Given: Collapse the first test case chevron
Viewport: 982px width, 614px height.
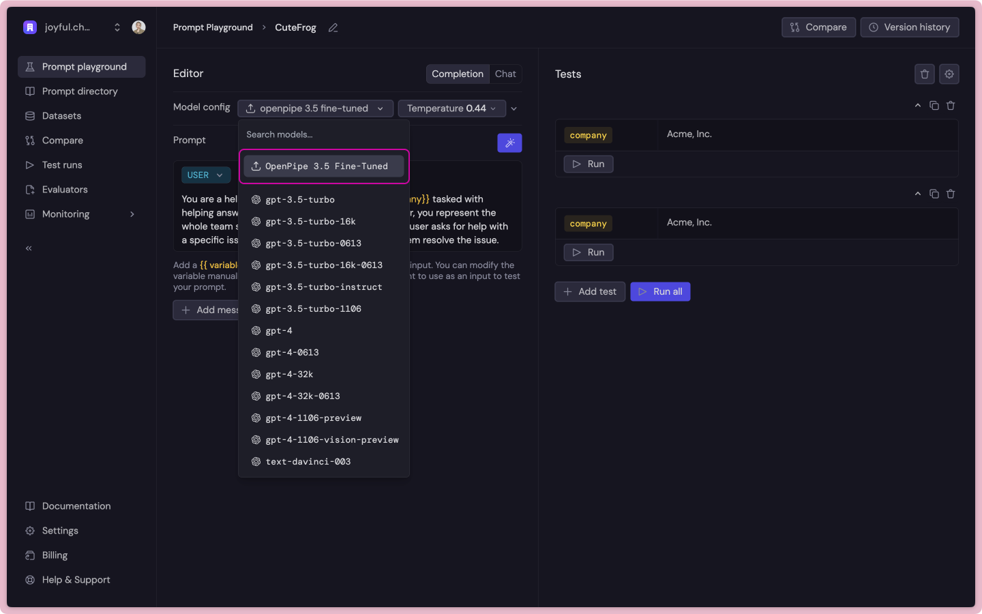Looking at the screenshot, I should 918,106.
